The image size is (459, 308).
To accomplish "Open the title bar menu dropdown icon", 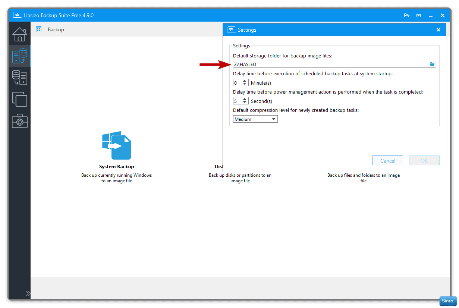I will [419, 15].
